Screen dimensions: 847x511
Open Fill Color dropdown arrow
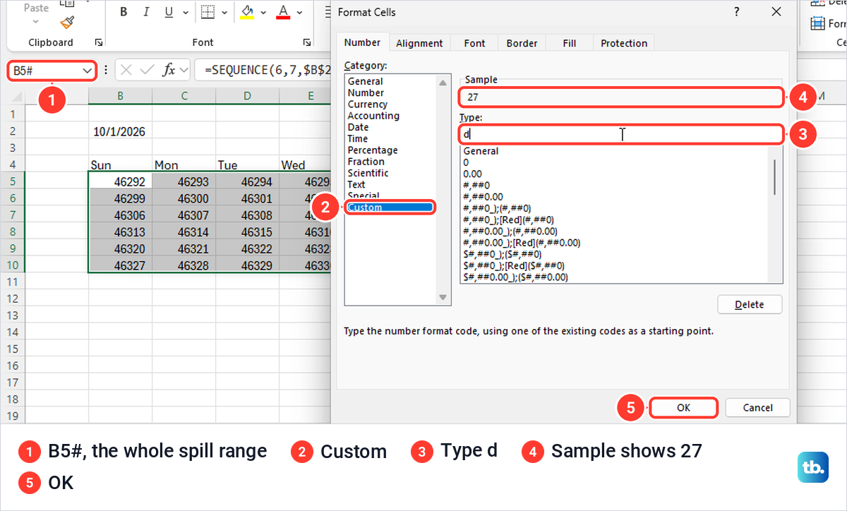coord(263,12)
